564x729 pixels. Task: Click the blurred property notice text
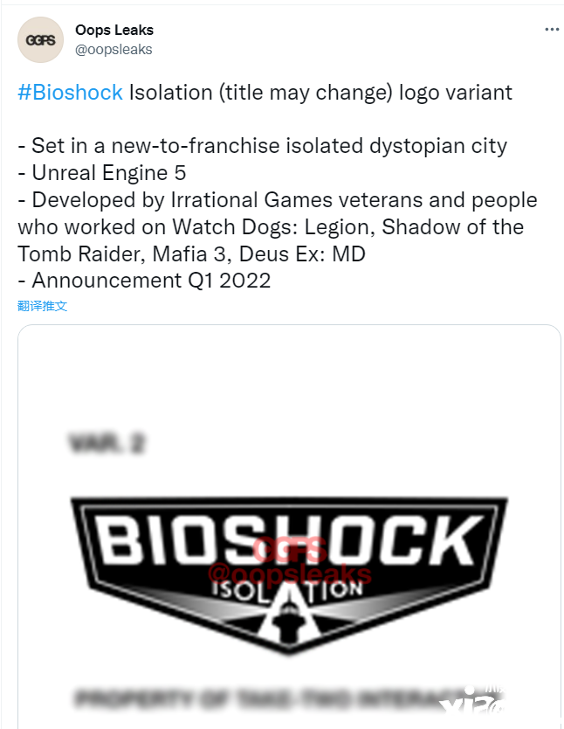tap(265, 698)
